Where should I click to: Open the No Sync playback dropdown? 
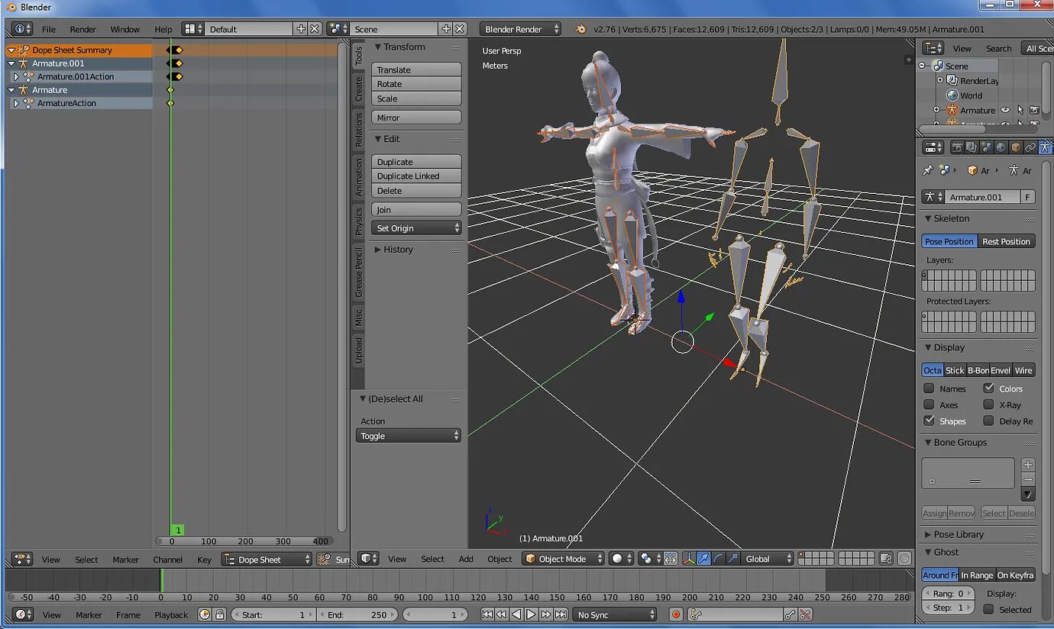[616, 614]
